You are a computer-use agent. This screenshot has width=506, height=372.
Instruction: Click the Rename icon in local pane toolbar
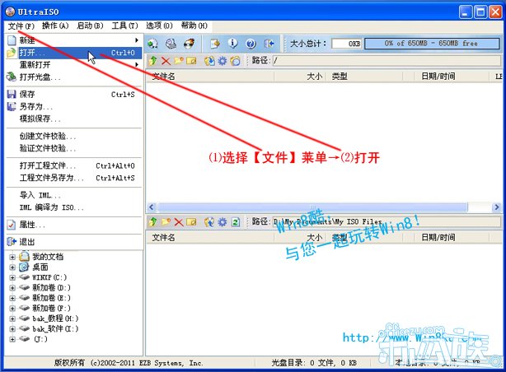coord(191,221)
